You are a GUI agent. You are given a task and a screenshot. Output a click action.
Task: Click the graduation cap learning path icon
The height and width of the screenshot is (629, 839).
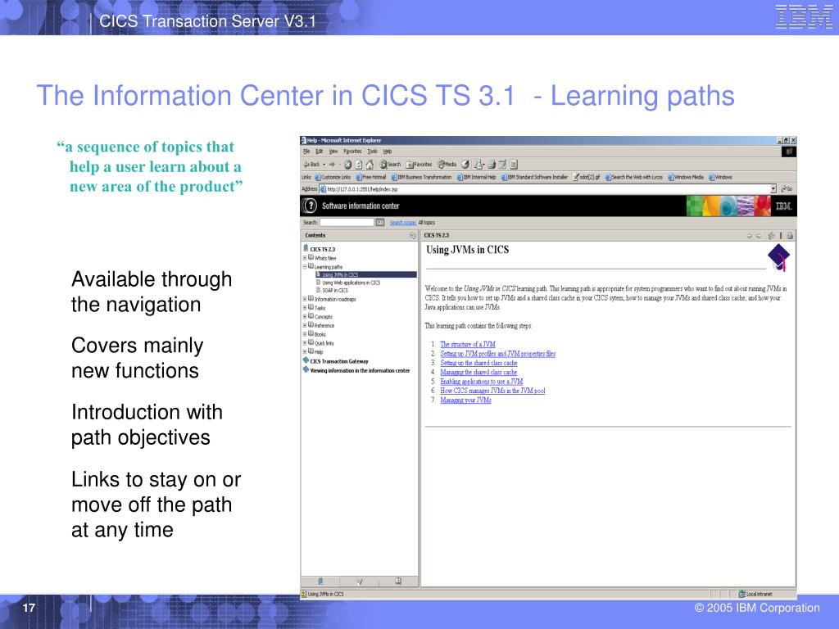point(778,257)
